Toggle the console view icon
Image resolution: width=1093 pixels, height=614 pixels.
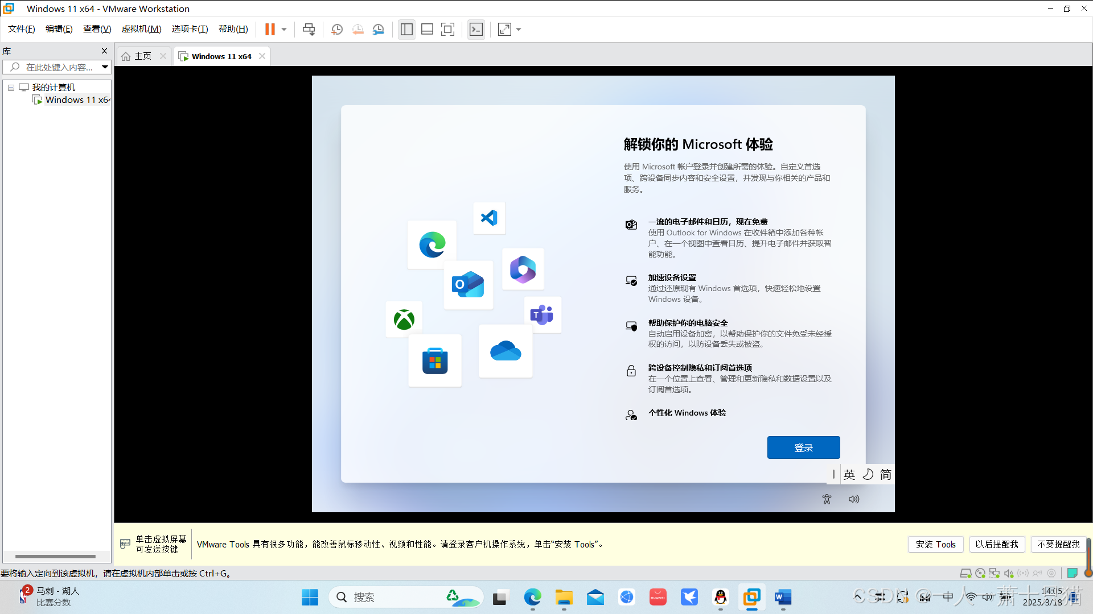[x=476, y=30]
